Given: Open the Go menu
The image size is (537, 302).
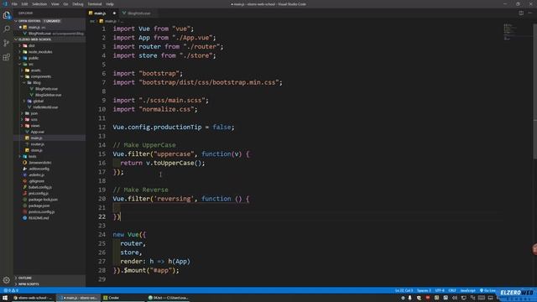Looking at the screenshot, I should pos(65,4).
